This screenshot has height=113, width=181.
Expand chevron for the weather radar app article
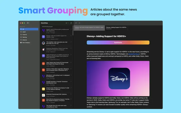pos(71,42)
